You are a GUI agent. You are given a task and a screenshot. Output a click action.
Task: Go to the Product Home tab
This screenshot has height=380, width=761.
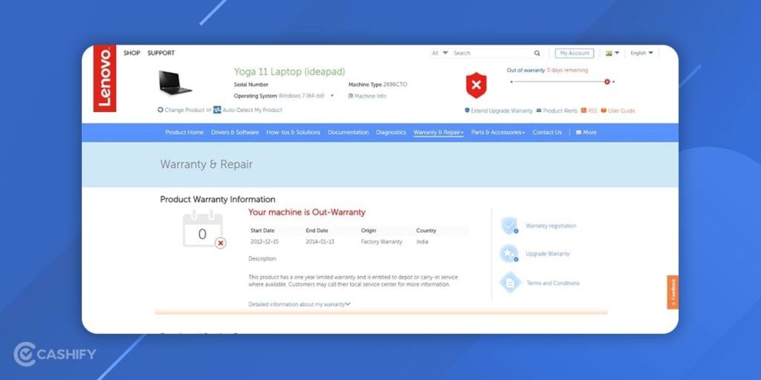click(x=184, y=132)
